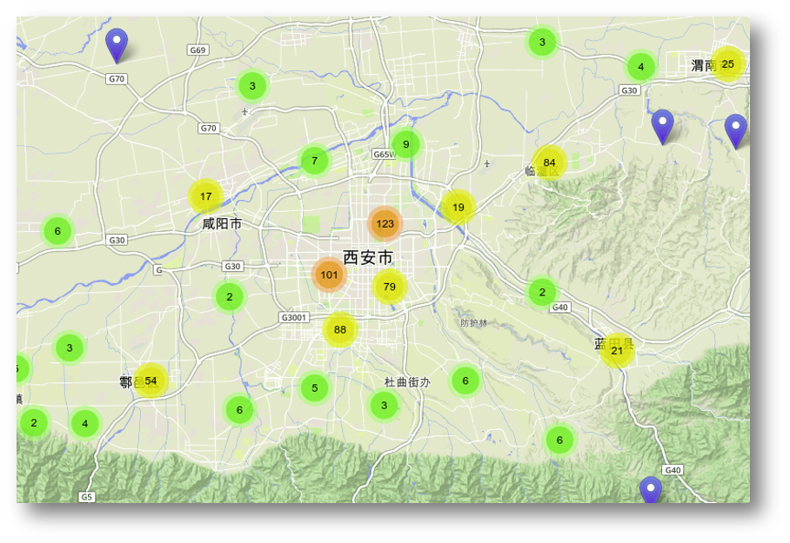The image size is (790, 543).
Task: Click the 西安市 city label
Action: (x=368, y=258)
